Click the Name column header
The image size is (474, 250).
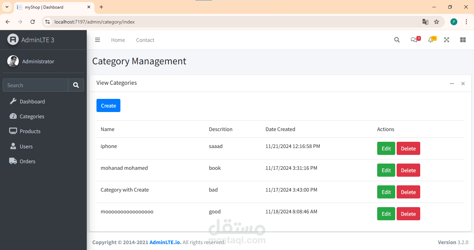pyautogui.click(x=108, y=129)
